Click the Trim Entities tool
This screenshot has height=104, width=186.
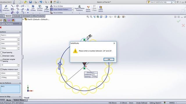pyautogui.click(x=33, y=8)
